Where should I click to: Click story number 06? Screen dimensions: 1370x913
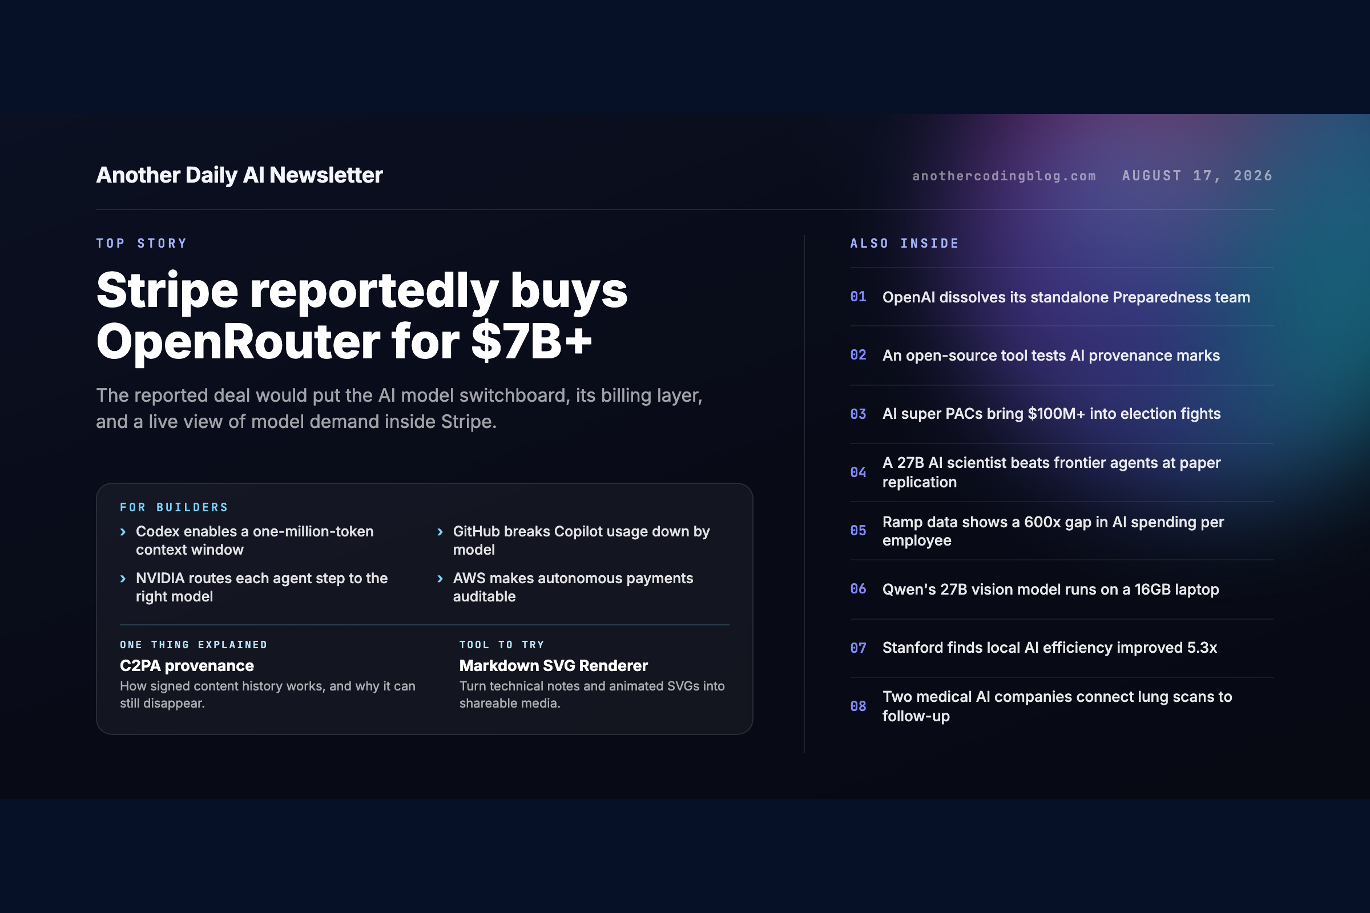[x=858, y=589]
